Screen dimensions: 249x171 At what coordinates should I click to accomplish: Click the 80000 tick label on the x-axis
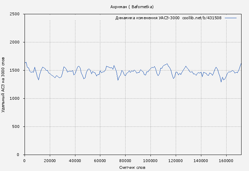coord(126,161)
